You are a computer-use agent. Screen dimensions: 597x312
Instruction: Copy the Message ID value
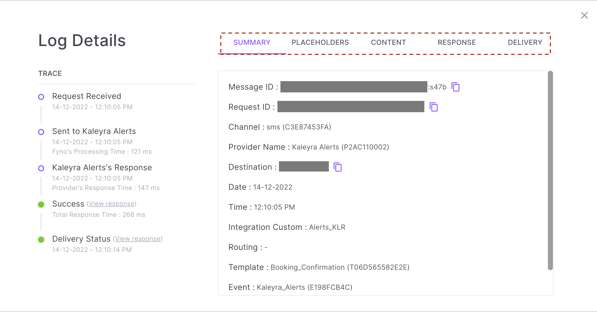coord(456,87)
